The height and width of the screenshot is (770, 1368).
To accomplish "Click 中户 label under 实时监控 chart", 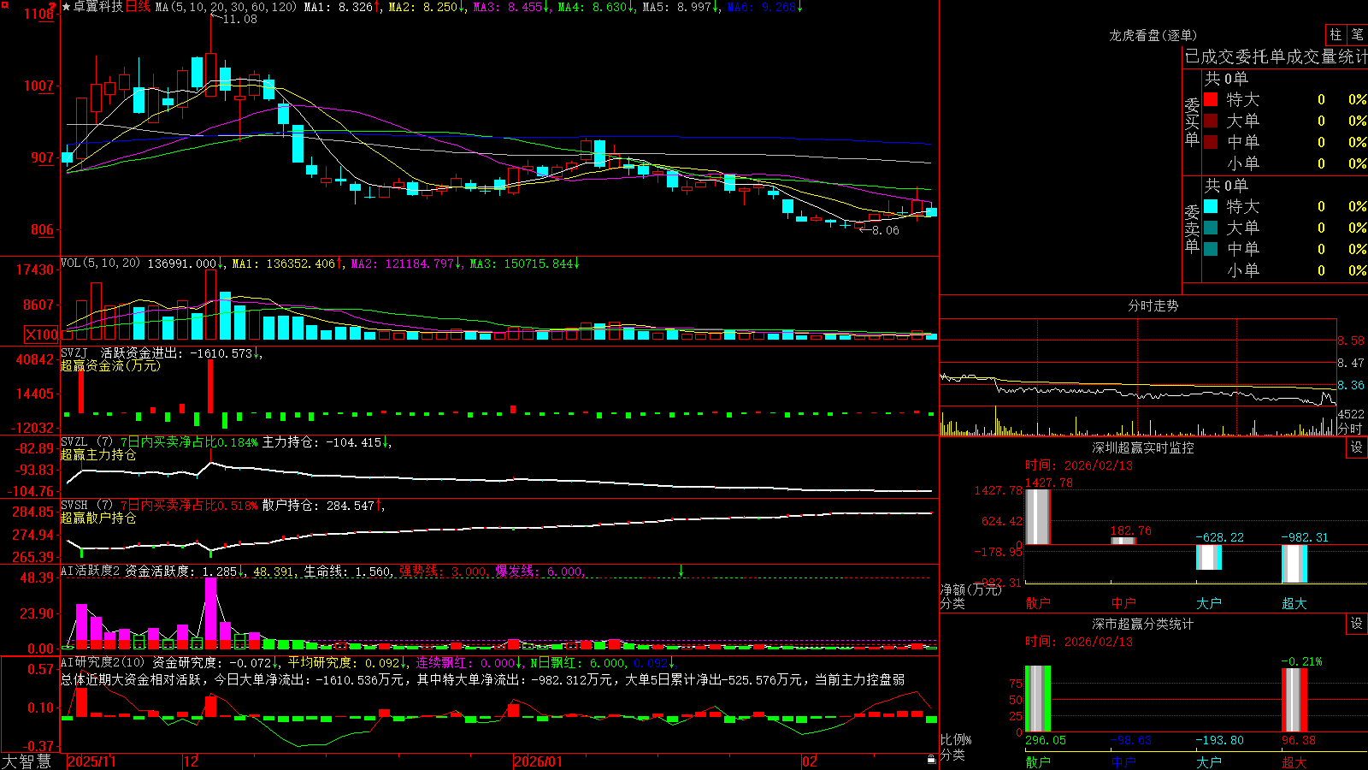I will [1123, 603].
